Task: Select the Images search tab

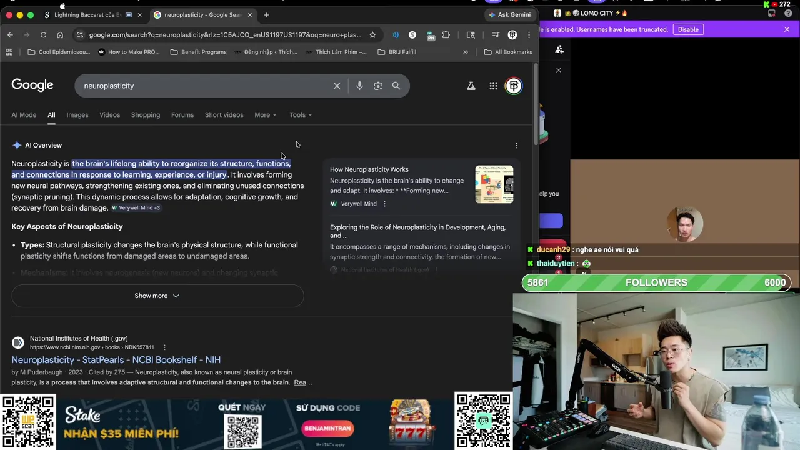Action: [77, 115]
